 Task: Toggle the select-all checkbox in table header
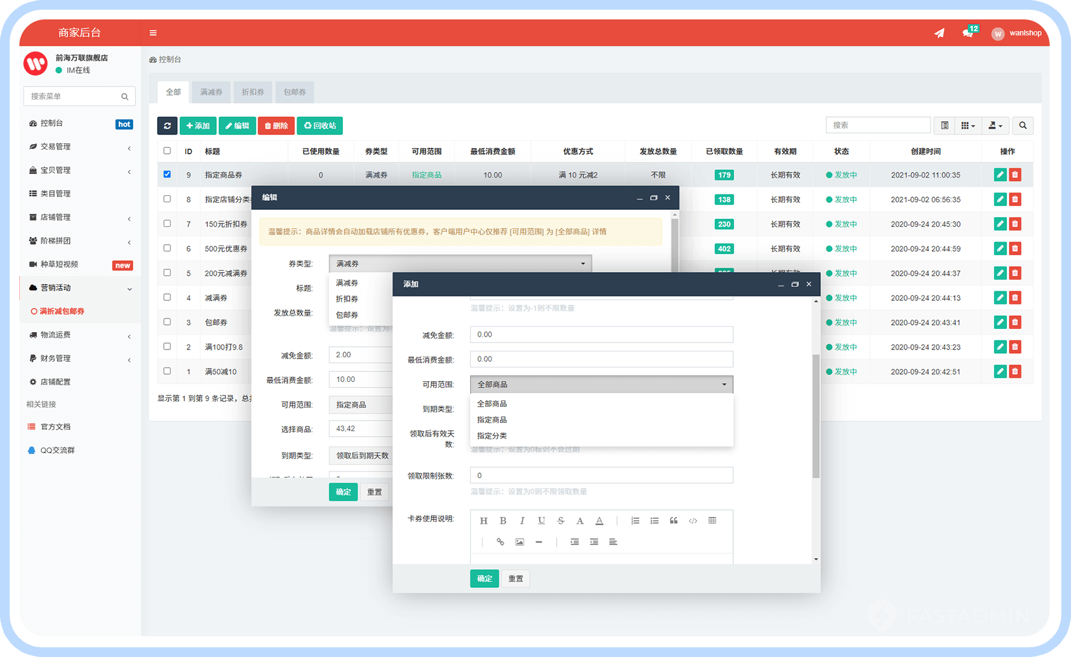point(167,151)
